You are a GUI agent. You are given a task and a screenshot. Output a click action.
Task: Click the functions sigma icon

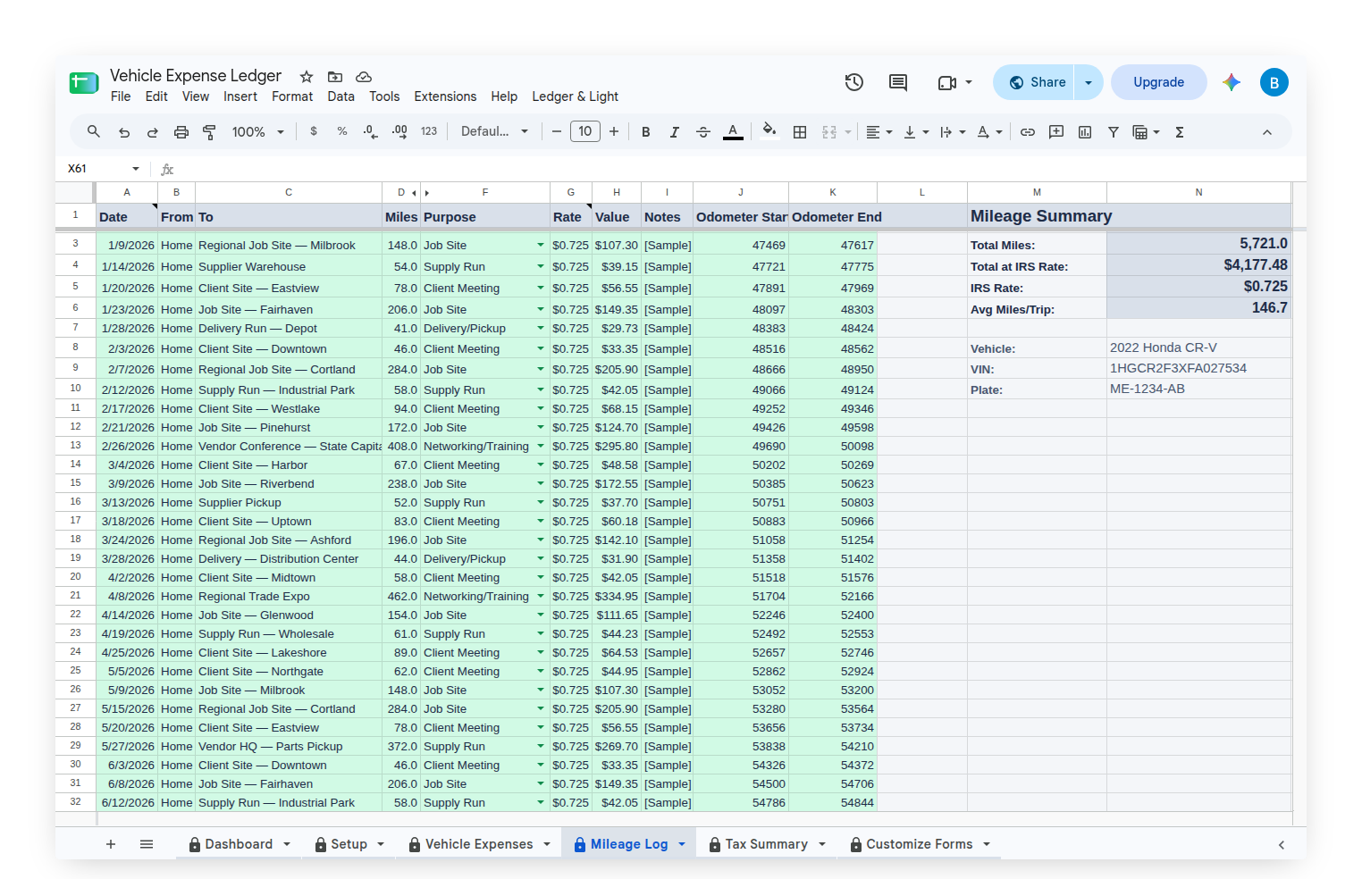click(x=1180, y=132)
